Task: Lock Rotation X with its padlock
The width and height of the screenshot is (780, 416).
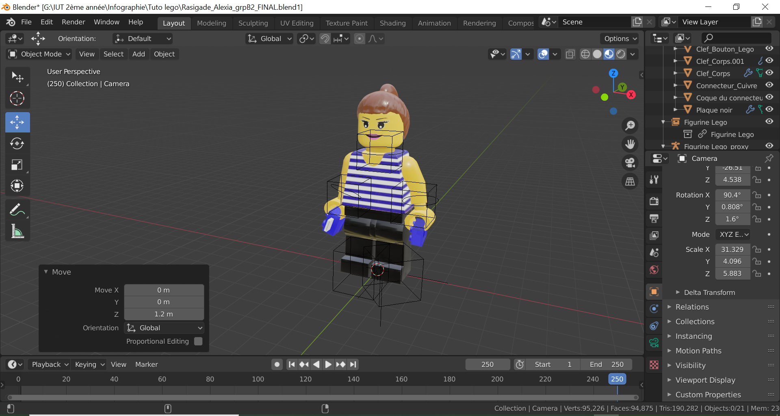Action: coord(756,195)
